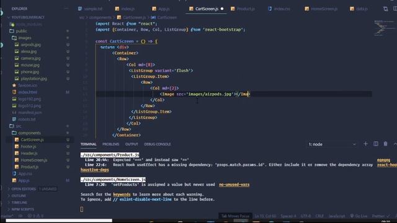The image size is (397, 223).
Task: Open the Product.js editor tab
Action: point(243,9)
